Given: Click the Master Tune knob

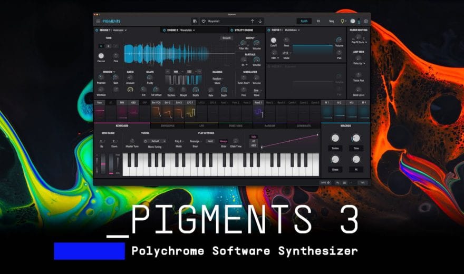Looking at the screenshot, I should [131, 141].
